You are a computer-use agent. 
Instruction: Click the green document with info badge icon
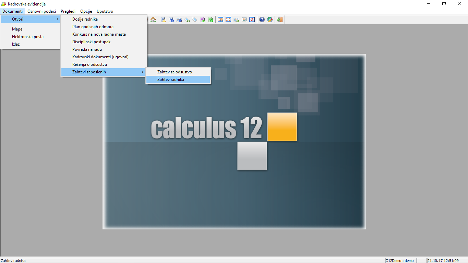(x=211, y=20)
